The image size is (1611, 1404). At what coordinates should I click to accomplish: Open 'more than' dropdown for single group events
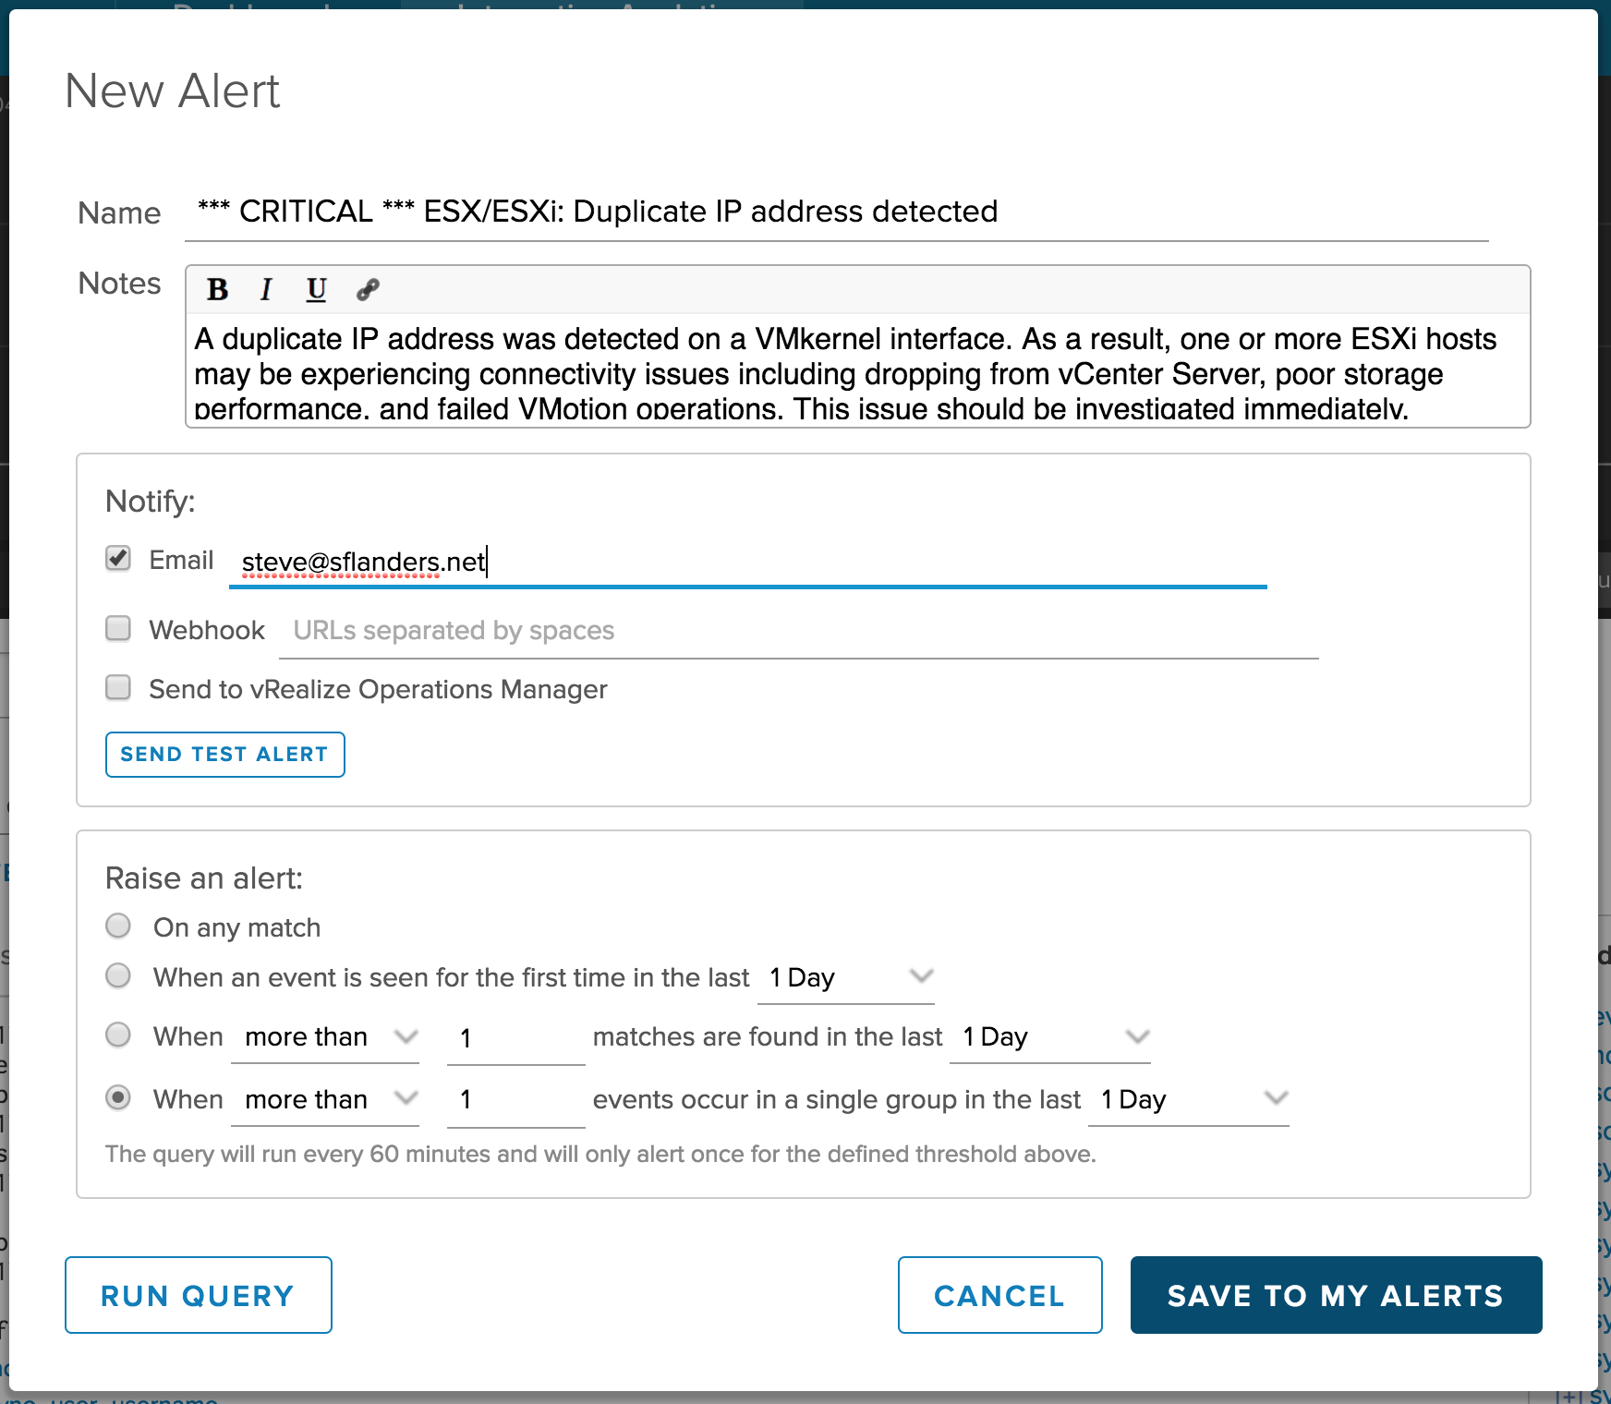[325, 1100]
